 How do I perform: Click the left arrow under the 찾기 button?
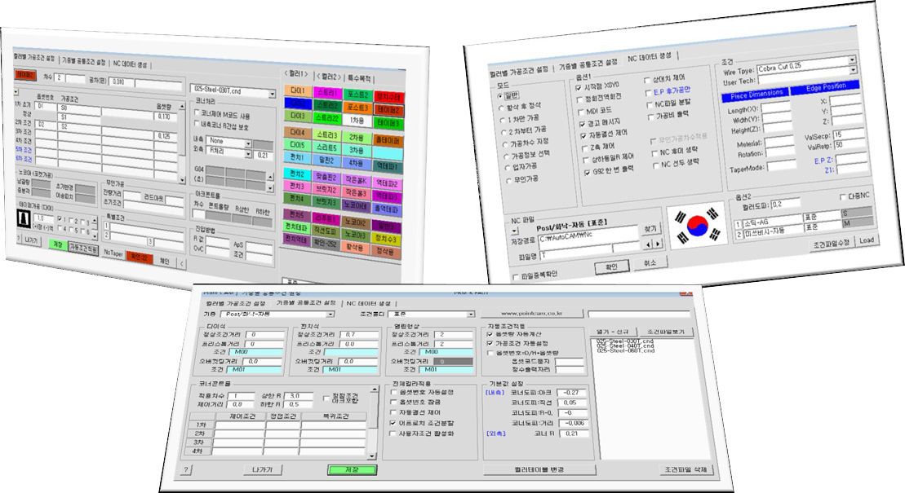pos(648,244)
